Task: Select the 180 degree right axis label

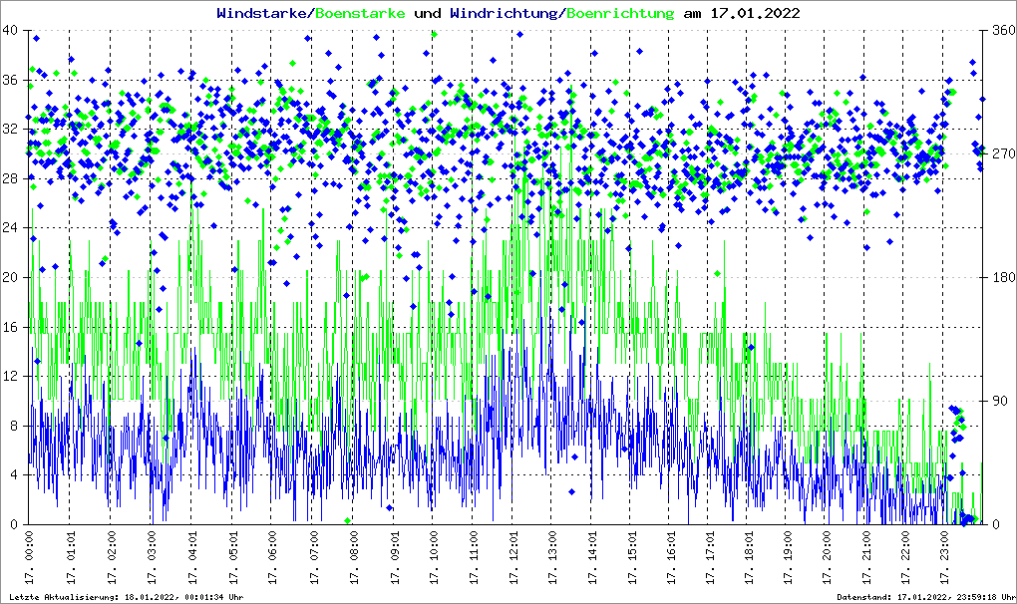Action: pos(1000,278)
